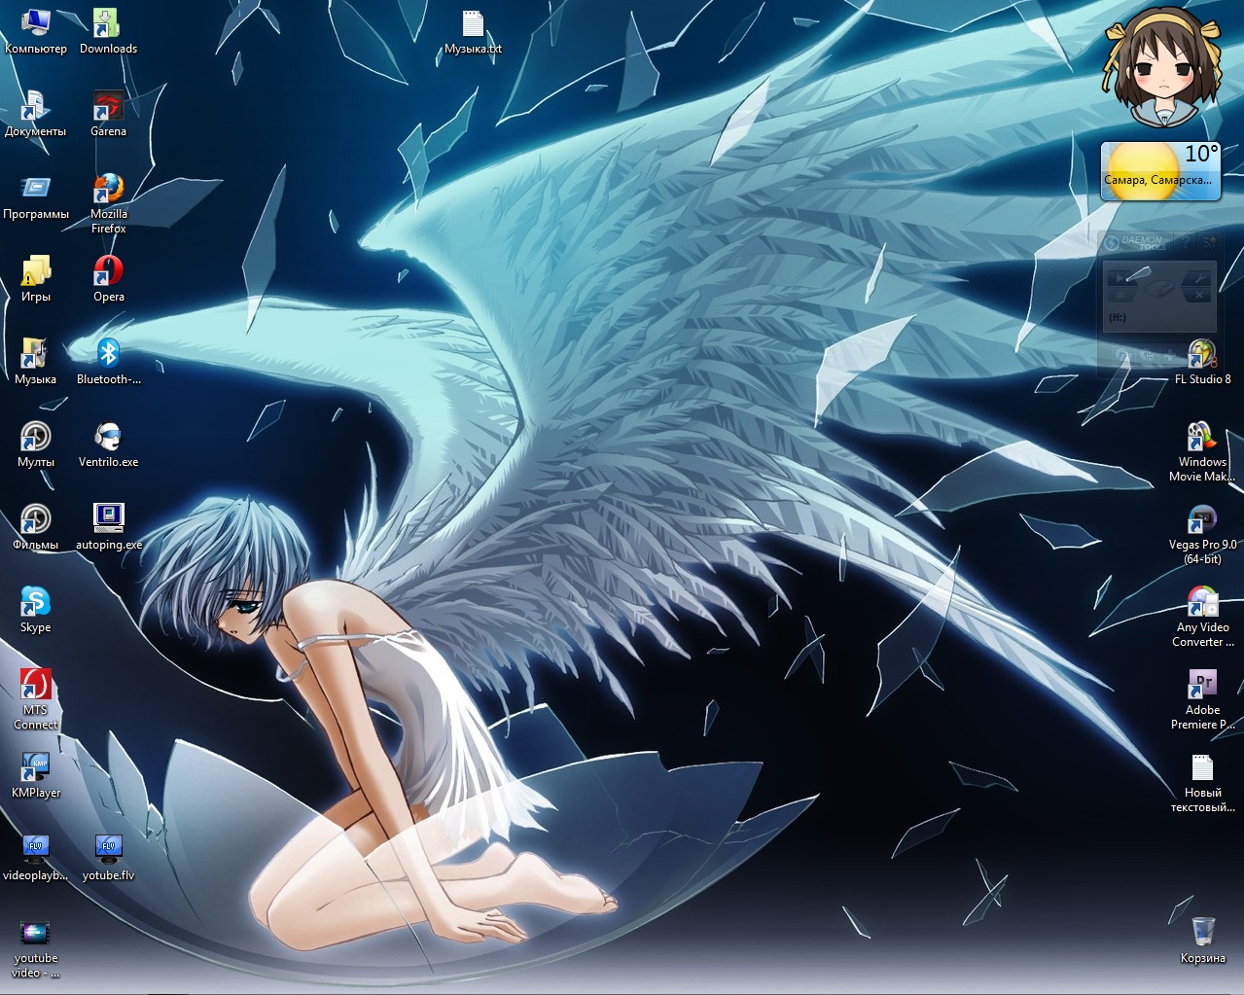Select the Any Video Converter shortcut

click(1202, 603)
